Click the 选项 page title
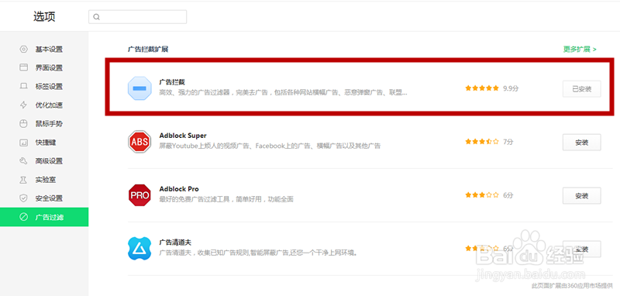The height and width of the screenshot is (296, 620). 44,16
